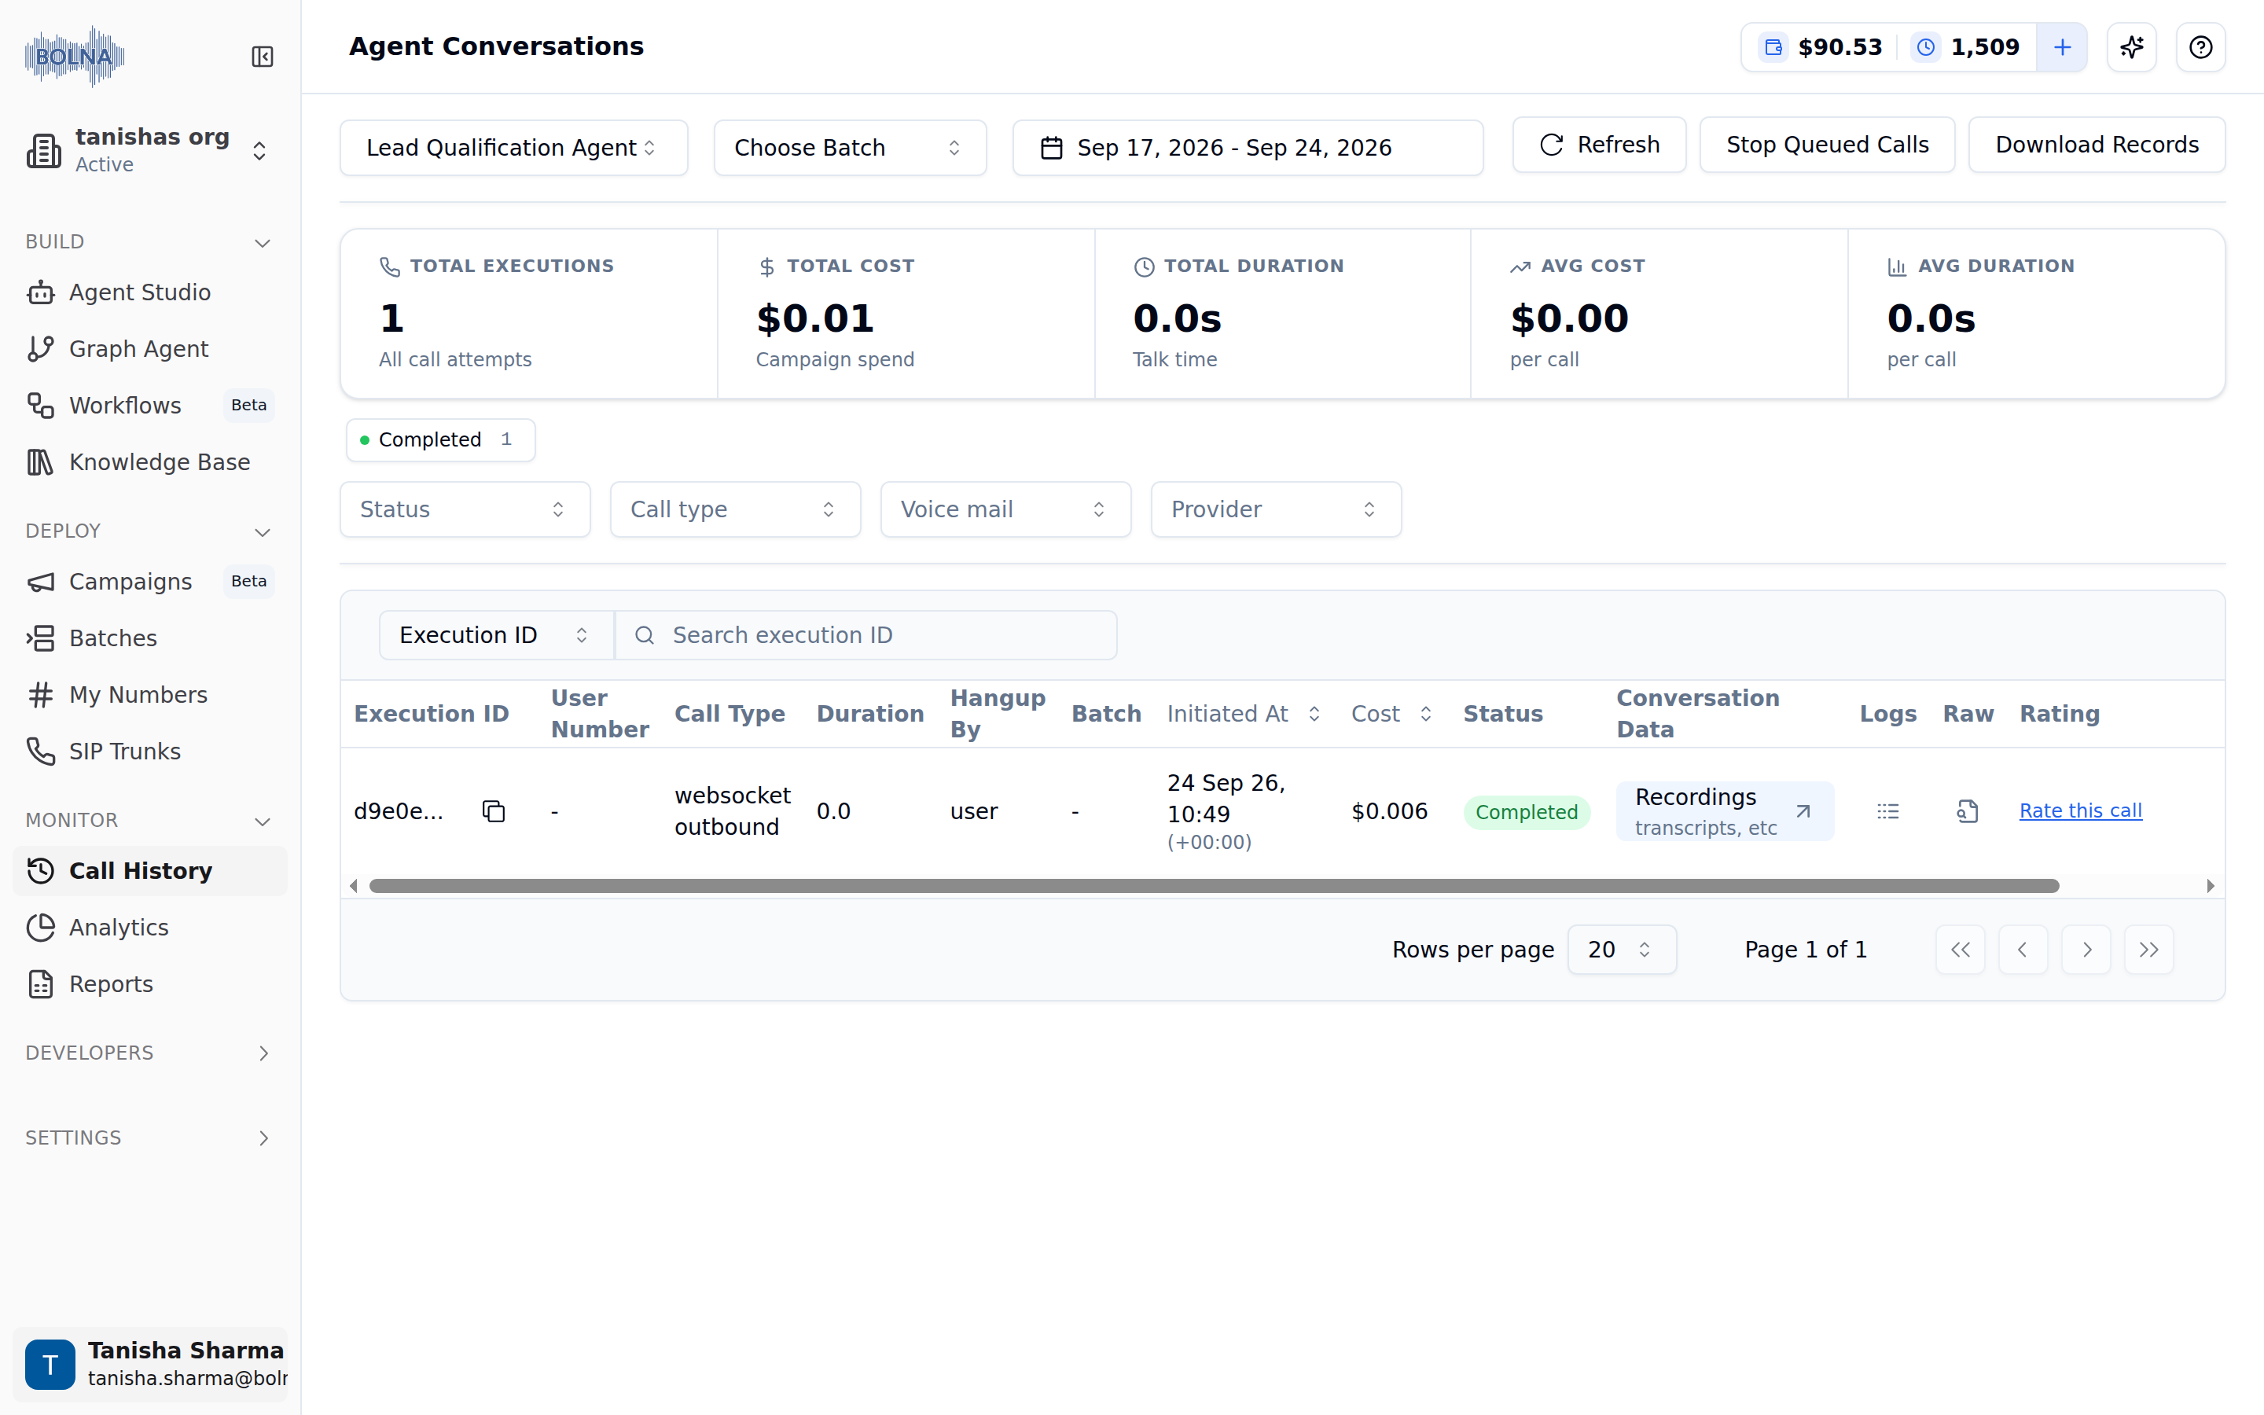Click Stop Queued Calls button
Screen dimensions: 2264x1415
pos(1827,145)
